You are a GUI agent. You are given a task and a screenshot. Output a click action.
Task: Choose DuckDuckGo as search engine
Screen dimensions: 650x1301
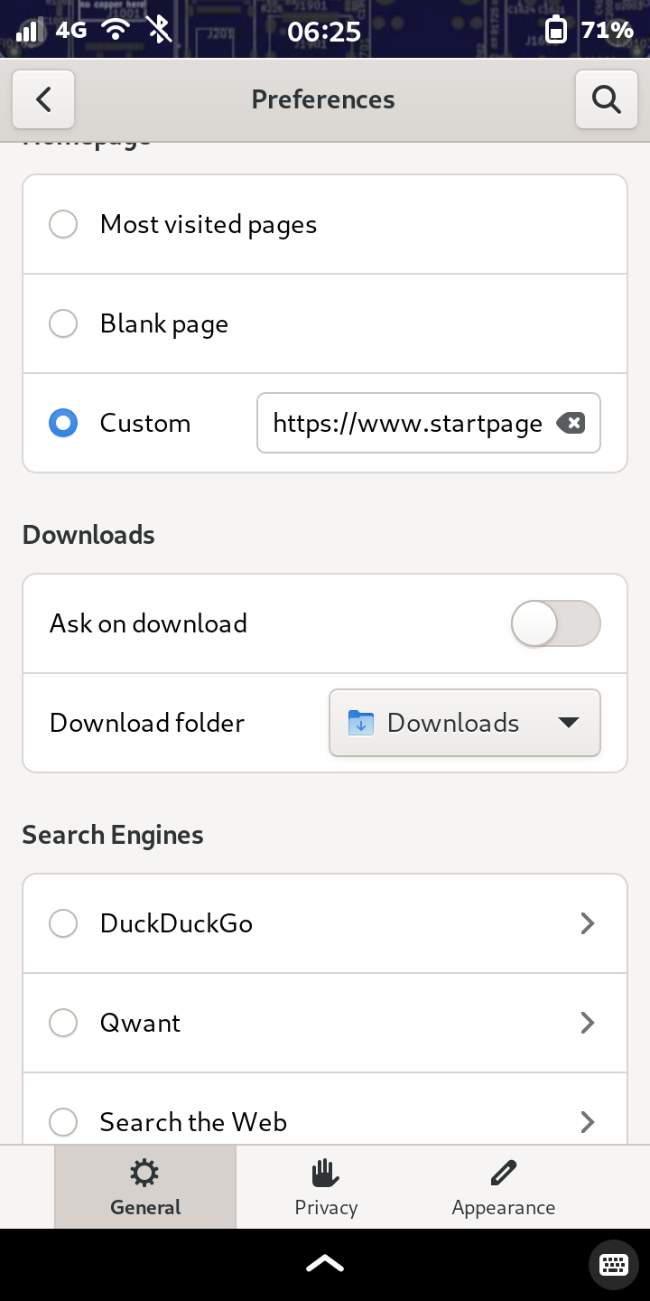(x=63, y=923)
